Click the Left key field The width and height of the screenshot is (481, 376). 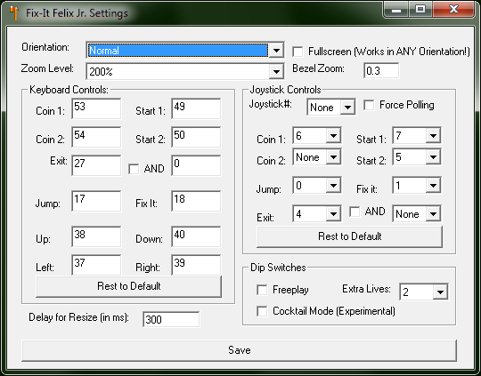96,265
